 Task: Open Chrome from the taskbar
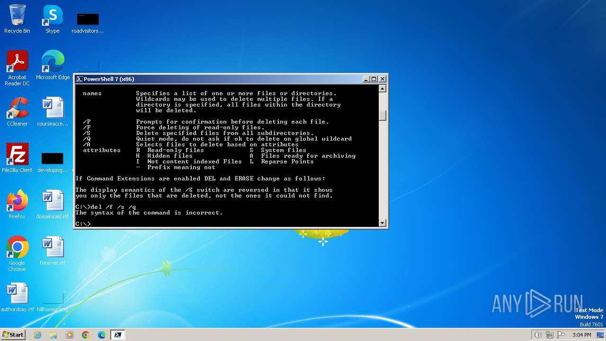[86, 335]
